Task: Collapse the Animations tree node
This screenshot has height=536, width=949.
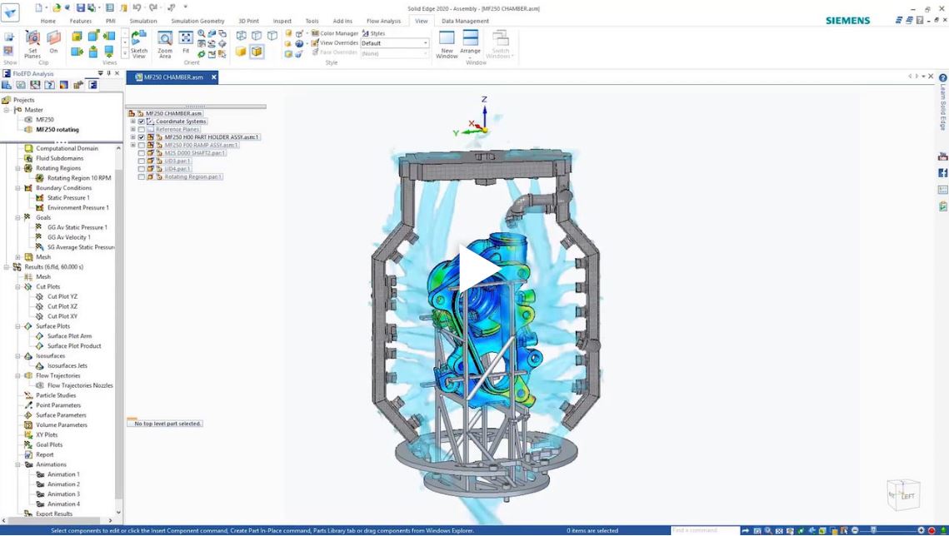Action: pos(18,464)
